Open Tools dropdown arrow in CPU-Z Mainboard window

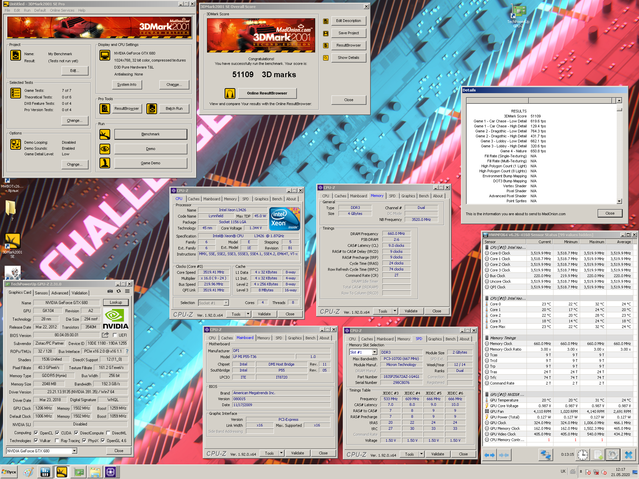pos(281,453)
